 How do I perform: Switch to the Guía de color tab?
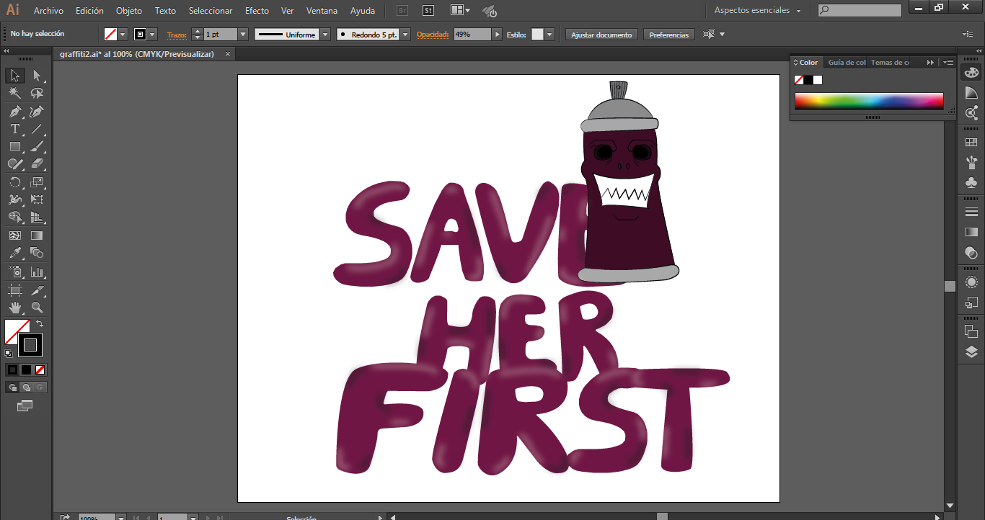[847, 63]
